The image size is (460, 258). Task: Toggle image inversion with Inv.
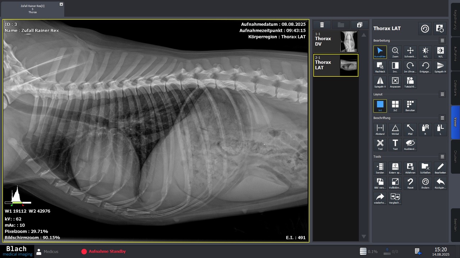coord(395,67)
